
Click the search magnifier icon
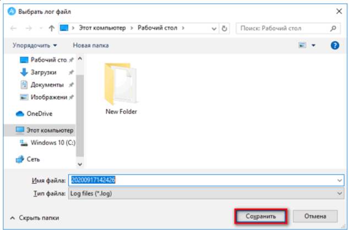(x=334, y=28)
